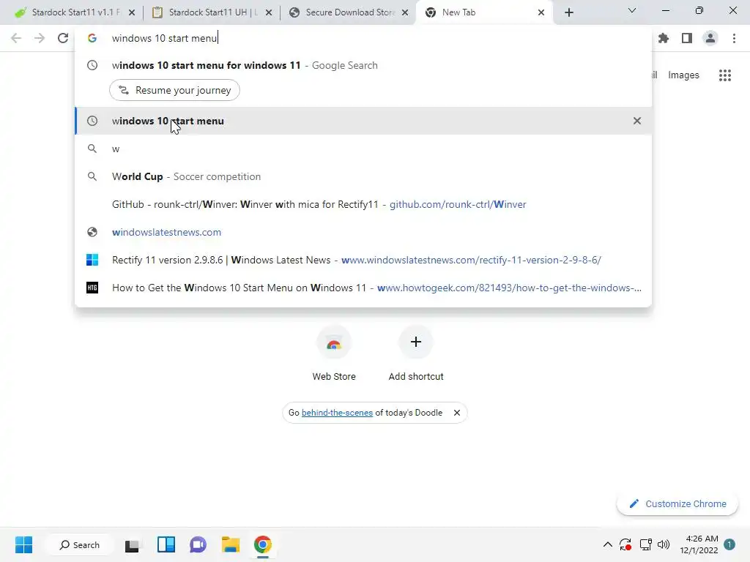Open the notification badge showing 1
The height and width of the screenshot is (562, 750).
(x=729, y=544)
